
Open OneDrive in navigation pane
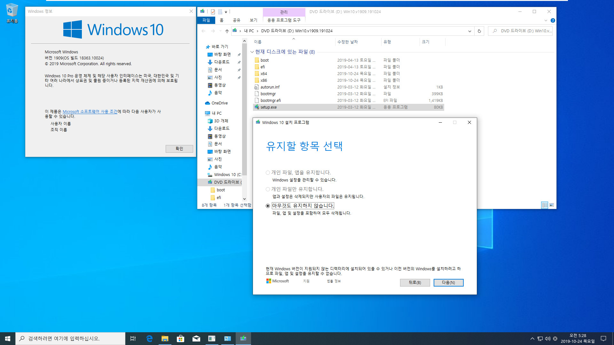point(220,103)
